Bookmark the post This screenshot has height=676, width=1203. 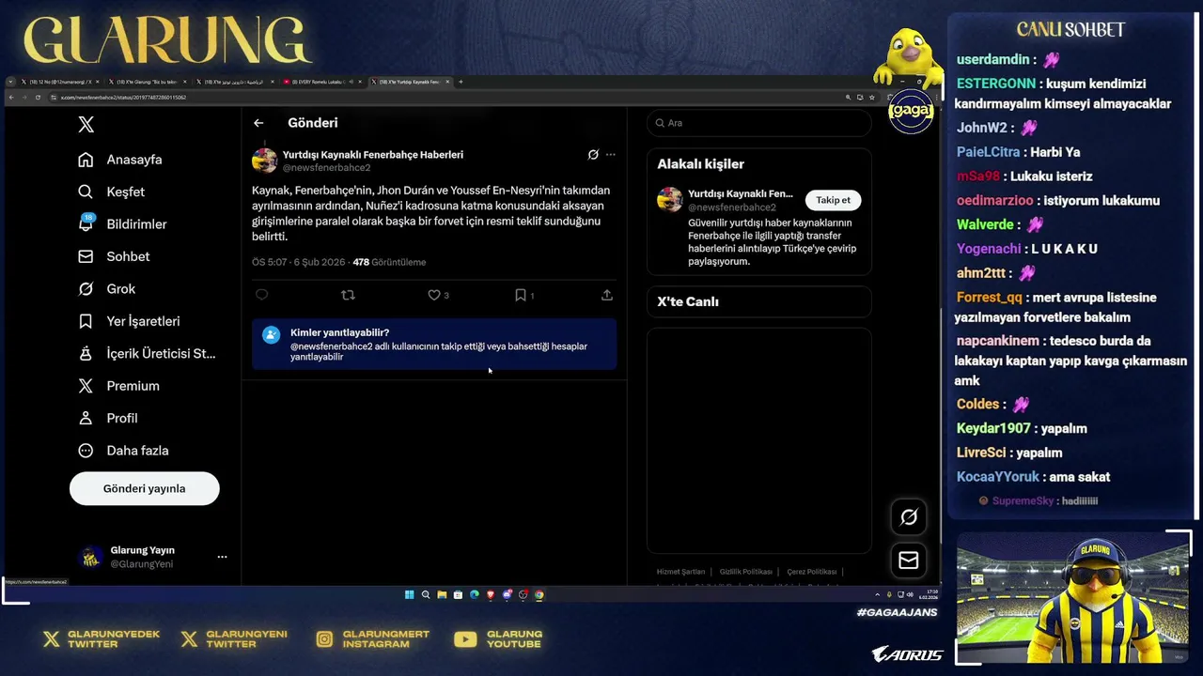(x=520, y=295)
